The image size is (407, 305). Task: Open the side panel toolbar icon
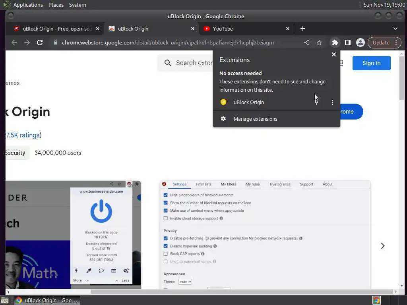click(x=347, y=43)
